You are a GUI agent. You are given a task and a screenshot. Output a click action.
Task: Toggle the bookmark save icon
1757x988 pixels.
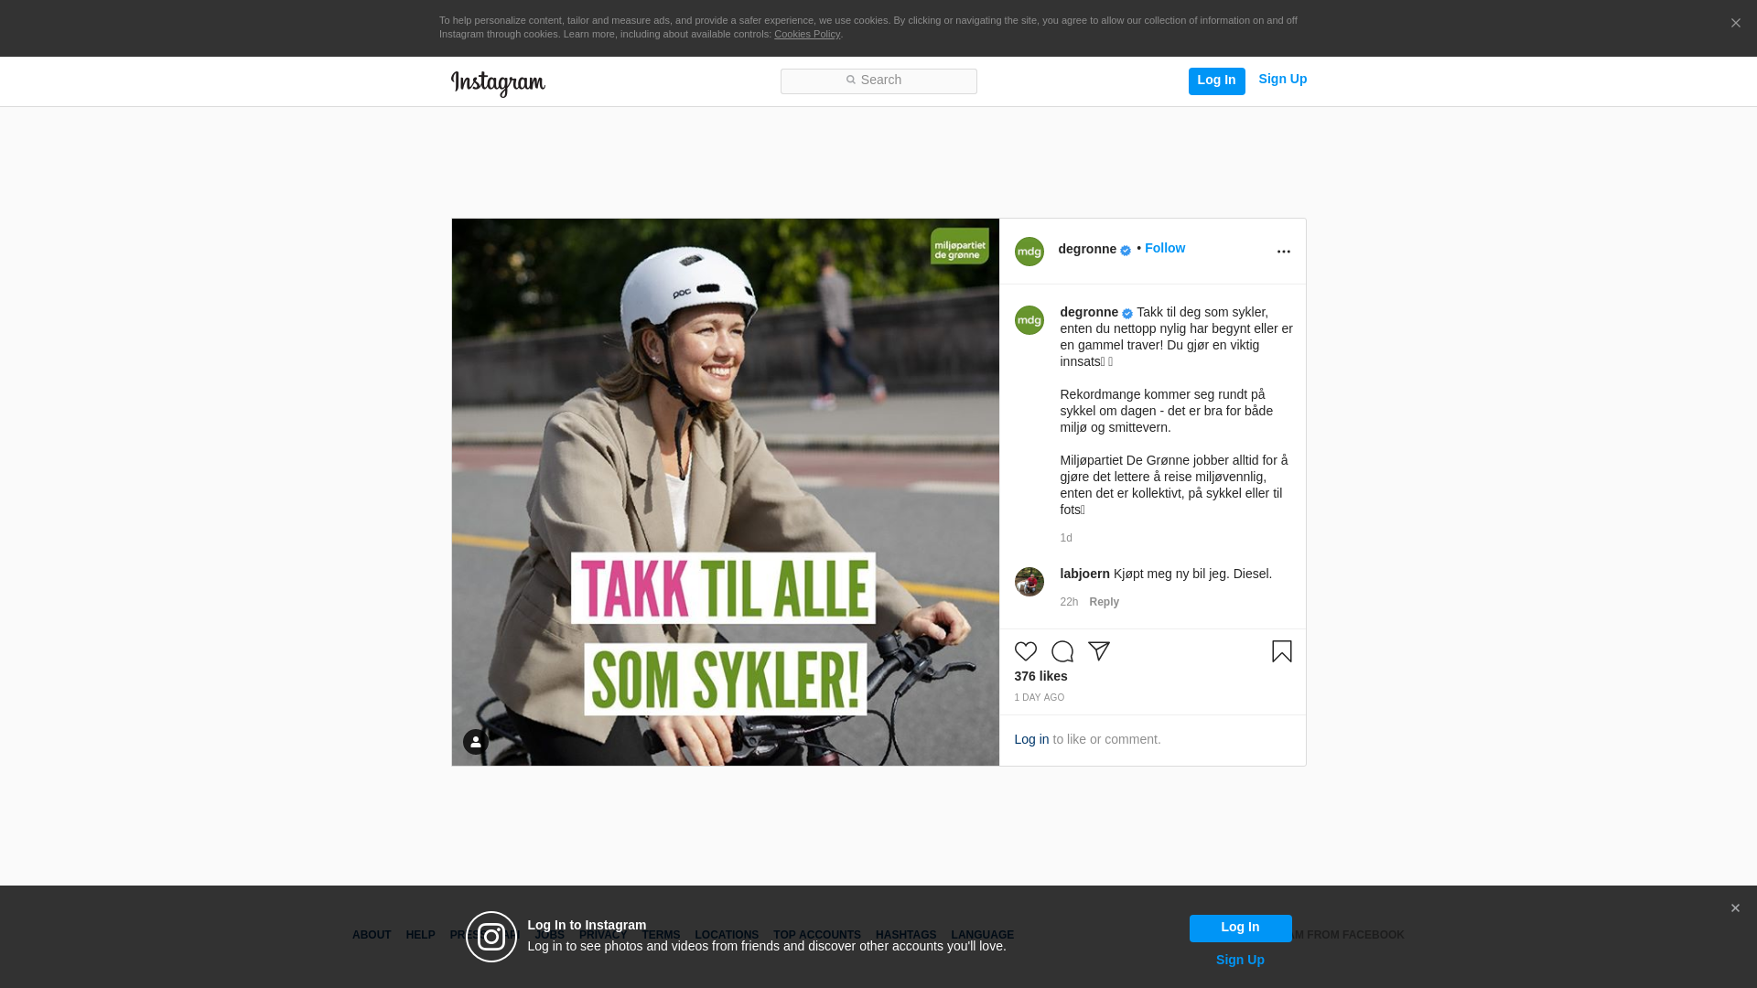coord(1281,651)
